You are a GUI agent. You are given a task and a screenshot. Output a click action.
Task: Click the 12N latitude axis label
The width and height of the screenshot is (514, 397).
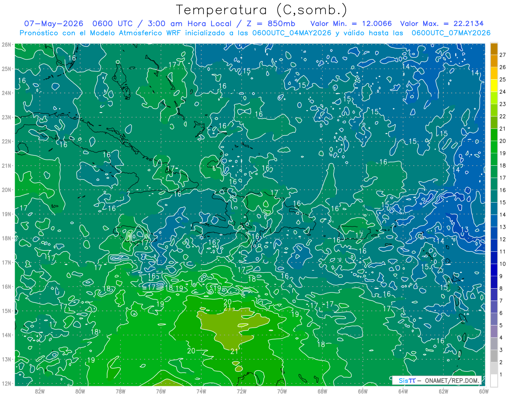(x=6, y=383)
